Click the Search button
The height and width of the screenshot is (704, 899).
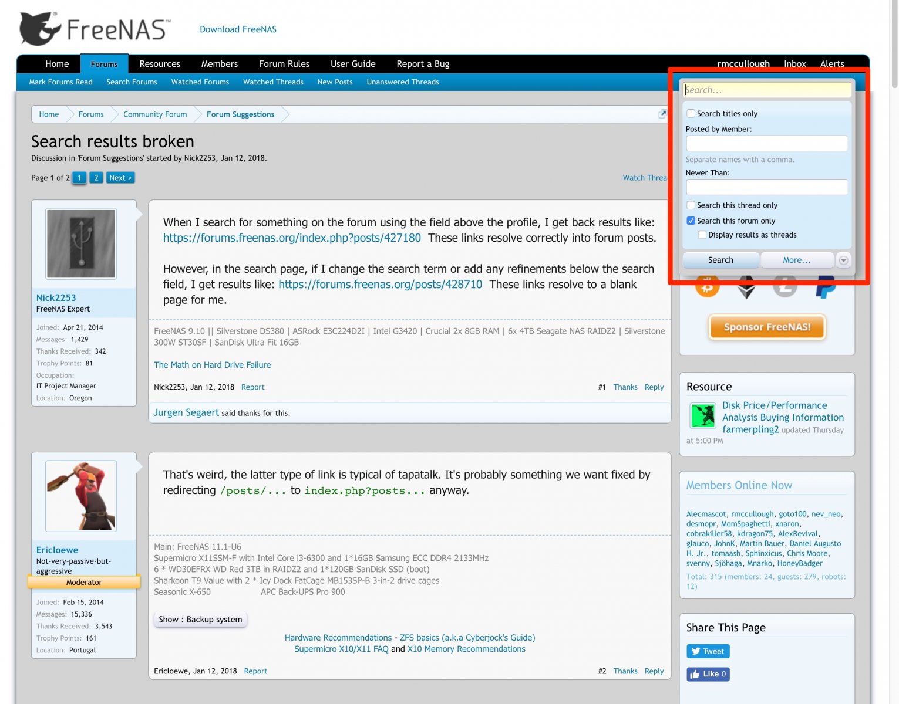click(x=720, y=260)
